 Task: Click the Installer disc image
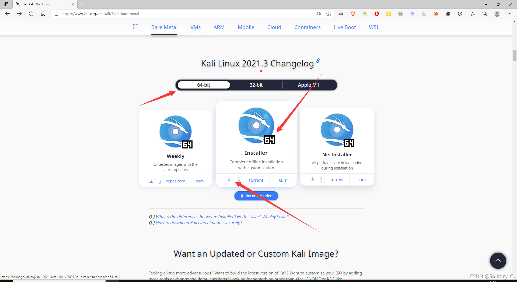(257, 126)
